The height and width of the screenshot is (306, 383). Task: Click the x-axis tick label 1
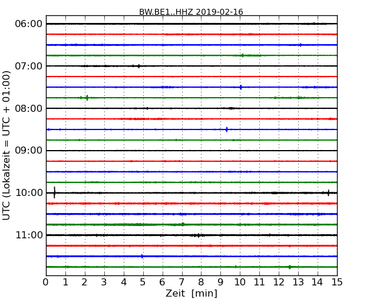coord(65,282)
